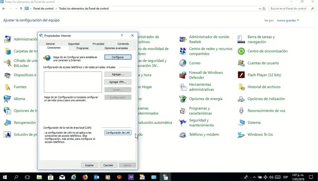The height and width of the screenshot is (181, 318).
Task: Open Administrador de sonido Realtek icon
Action: [x=183, y=39]
